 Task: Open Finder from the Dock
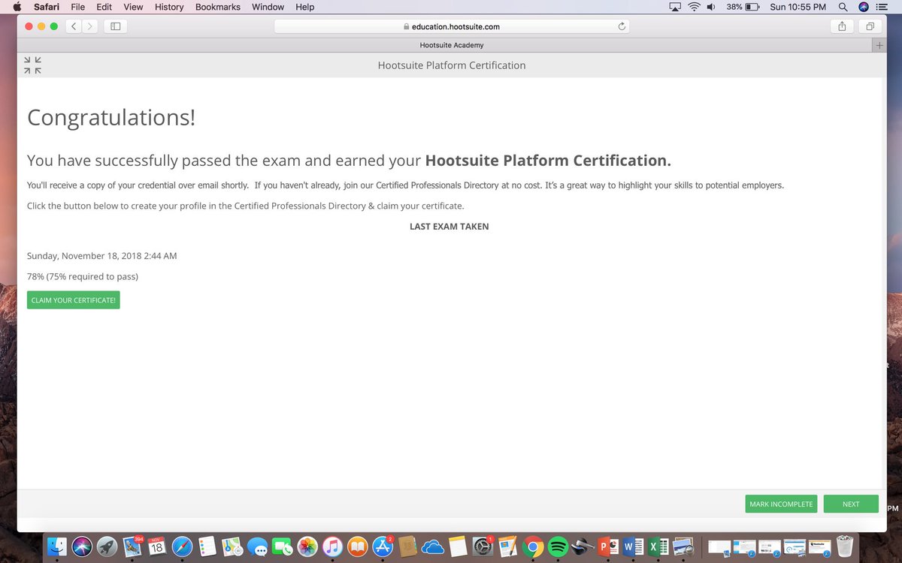57,546
